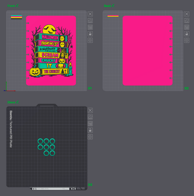Toggle the lock on Back plate
194x196 pixels.
tap(187, 34)
